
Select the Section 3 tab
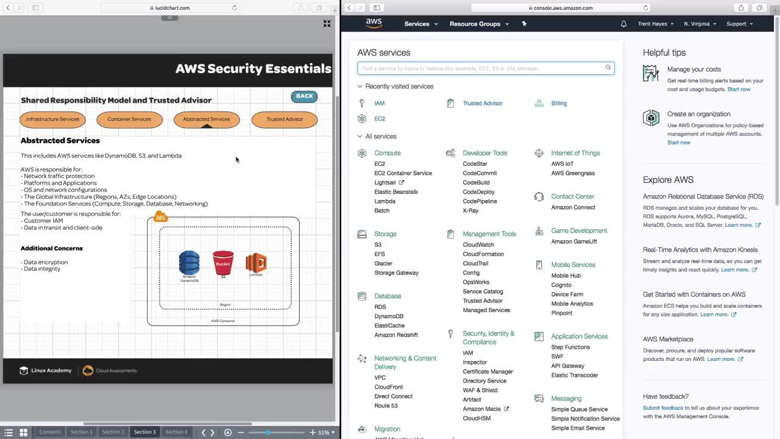pos(144,432)
